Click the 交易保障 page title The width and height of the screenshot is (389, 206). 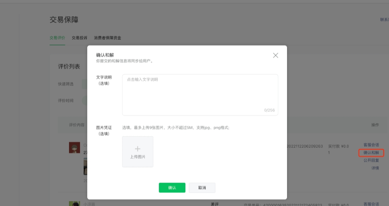(x=64, y=20)
